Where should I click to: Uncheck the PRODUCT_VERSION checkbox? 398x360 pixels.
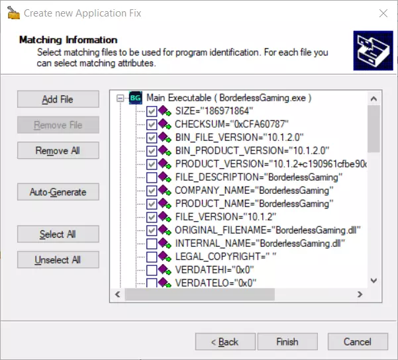point(152,164)
